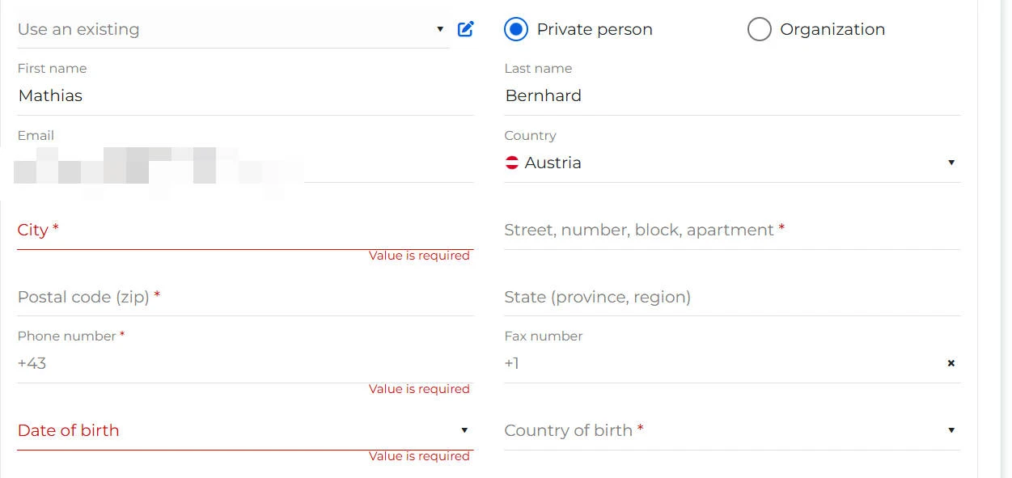Select the Private person radio button
This screenshot has width=1012, height=478.
pos(515,29)
